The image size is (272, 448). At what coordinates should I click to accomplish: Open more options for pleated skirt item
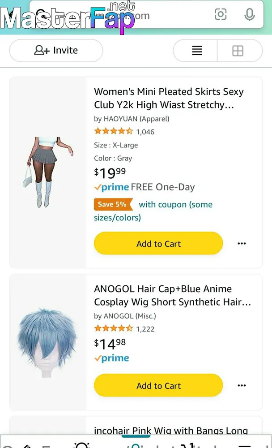[242, 243]
